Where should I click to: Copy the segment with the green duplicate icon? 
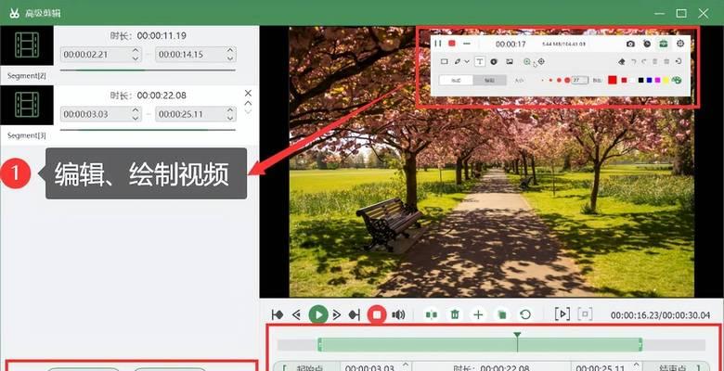pyautogui.click(x=501, y=314)
